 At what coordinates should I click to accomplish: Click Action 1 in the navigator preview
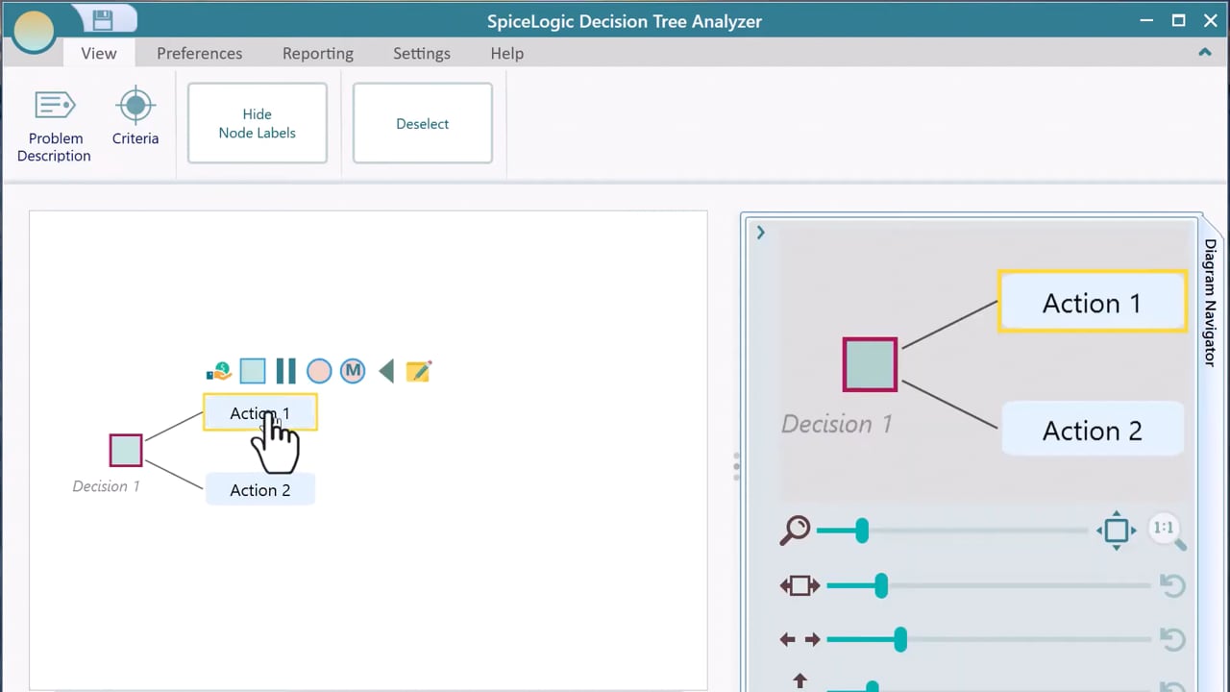click(x=1093, y=303)
